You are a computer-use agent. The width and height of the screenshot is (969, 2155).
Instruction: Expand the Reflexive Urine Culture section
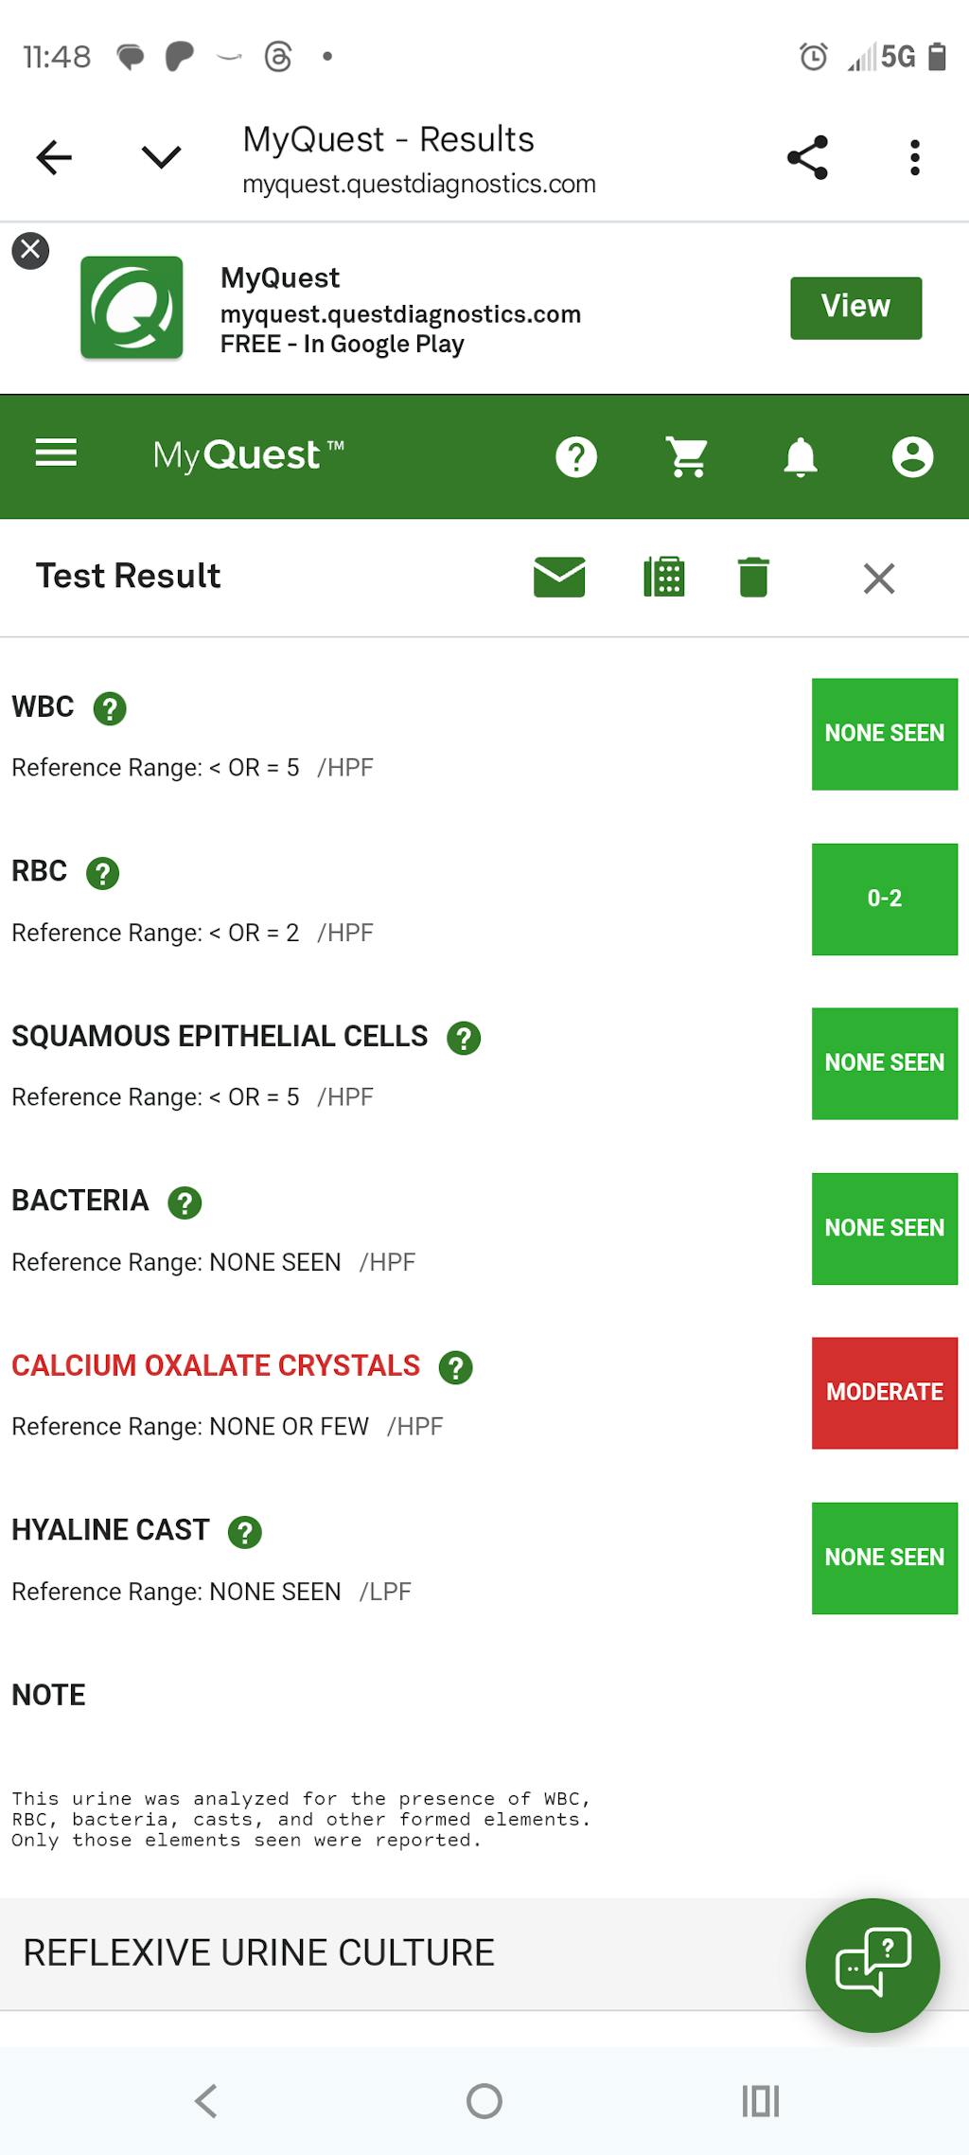coord(258,1952)
